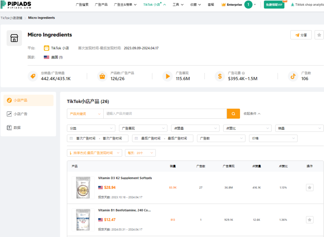Click the Enterprise crown icon
The image size is (324, 237).
(x=223, y=5)
